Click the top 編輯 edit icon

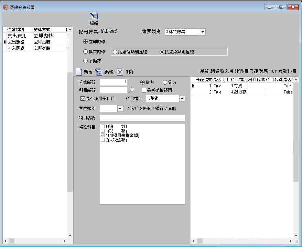(94, 16)
